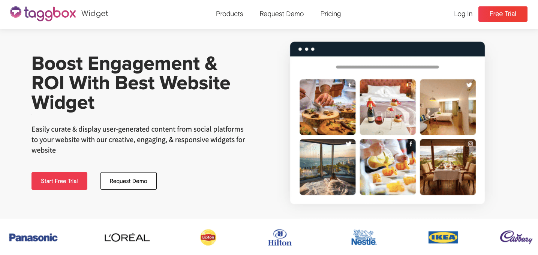Image resolution: width=538 pixels, height=255 pixels.
Task: Click Instagram icon on dining table photo
Action: (470, 144)
